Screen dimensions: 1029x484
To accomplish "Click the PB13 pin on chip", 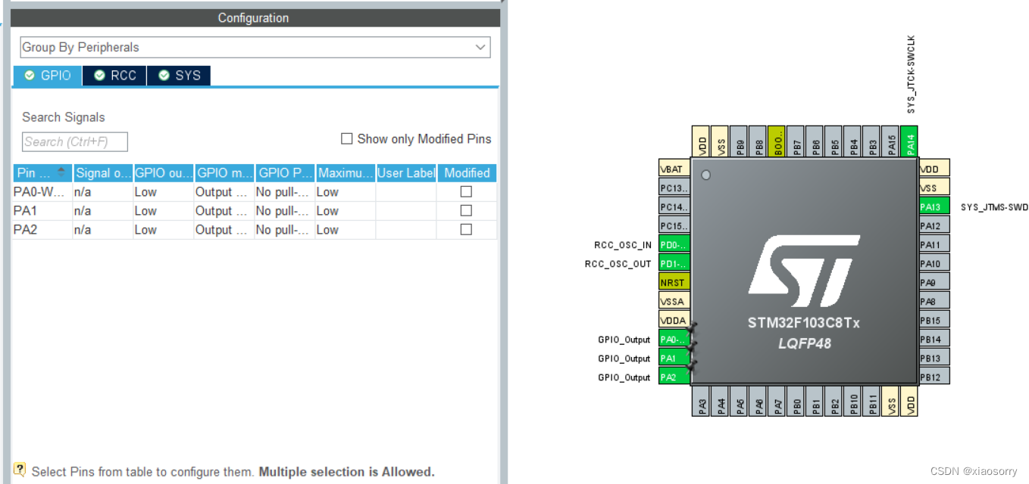I will tap(934, 358).
